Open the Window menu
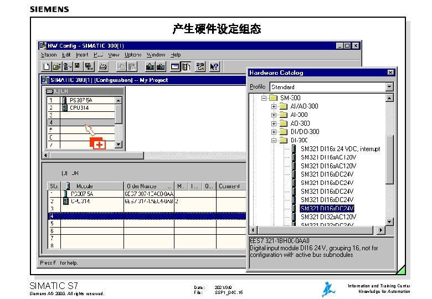 pos(156,55)
